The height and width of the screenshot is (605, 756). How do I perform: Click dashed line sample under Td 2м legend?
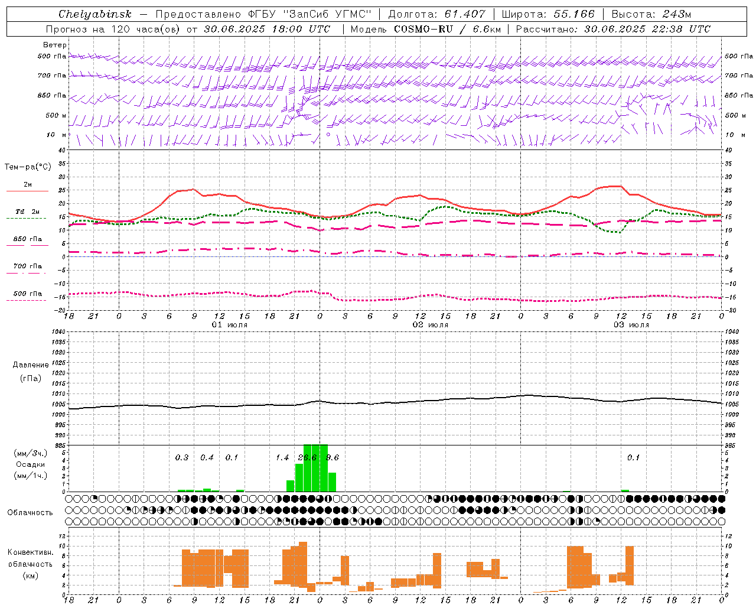[26, 219]
